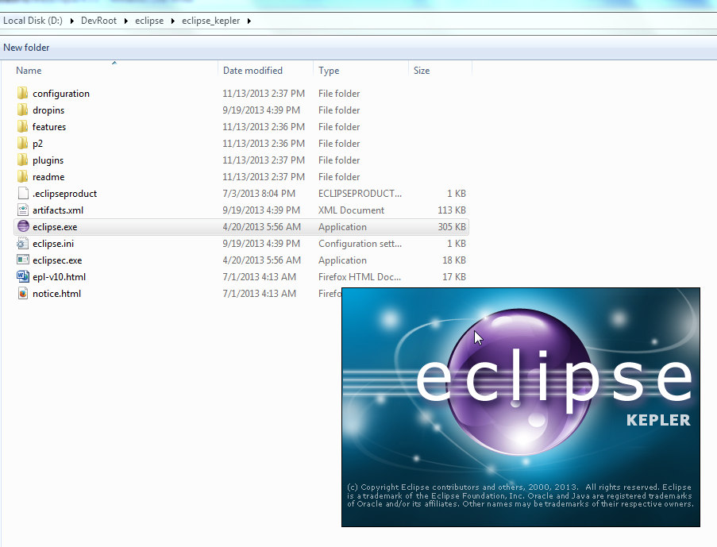Click the Eclipse Kepler splash screen
This screenshot has width=717, height=547.
[521, 407]
